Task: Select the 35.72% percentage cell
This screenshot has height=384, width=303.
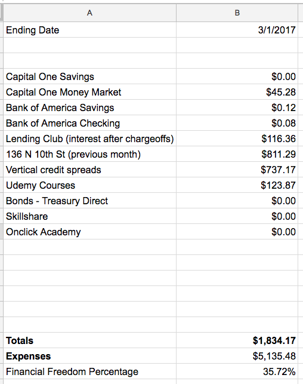Action: [x=237, y=371]
